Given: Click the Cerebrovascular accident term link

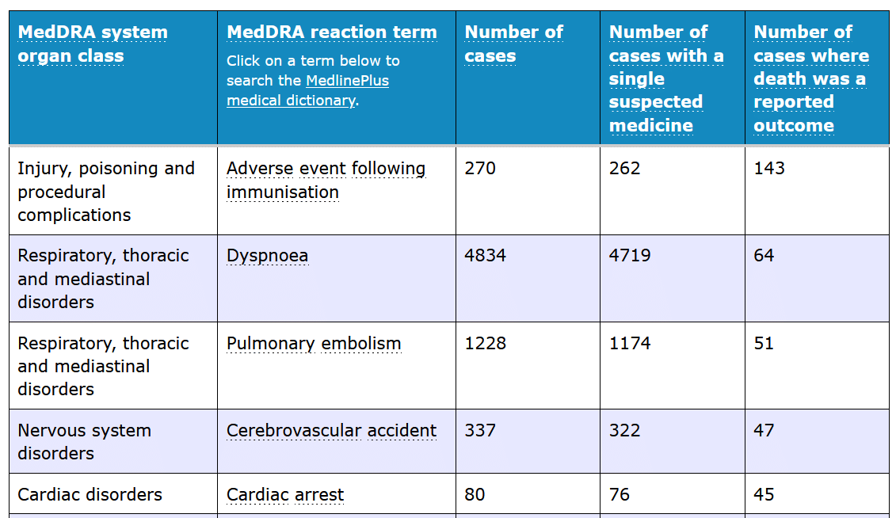Looking at the screenshot, I should pos(331,431).
